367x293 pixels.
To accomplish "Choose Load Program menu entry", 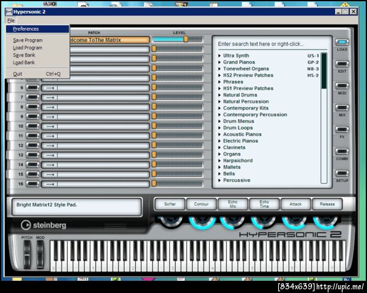I will 37,48.
